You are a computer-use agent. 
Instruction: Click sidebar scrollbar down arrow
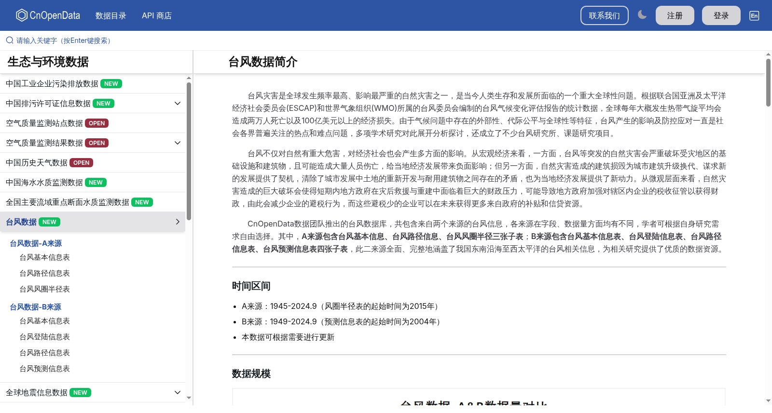pos(189,398)
